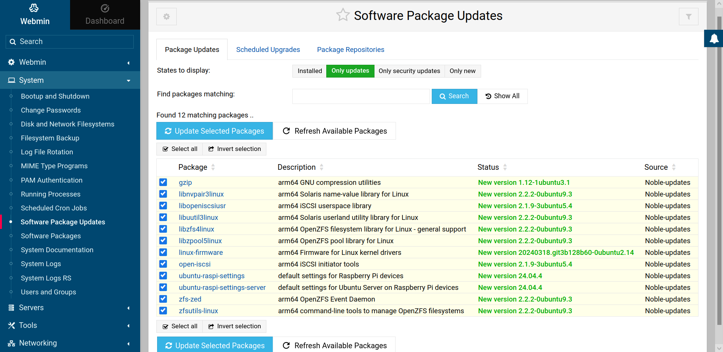Toggle libuutil3linux checkbox
Image resolution: width=723 pixels, height=352 pixels.
coord(163,217)
